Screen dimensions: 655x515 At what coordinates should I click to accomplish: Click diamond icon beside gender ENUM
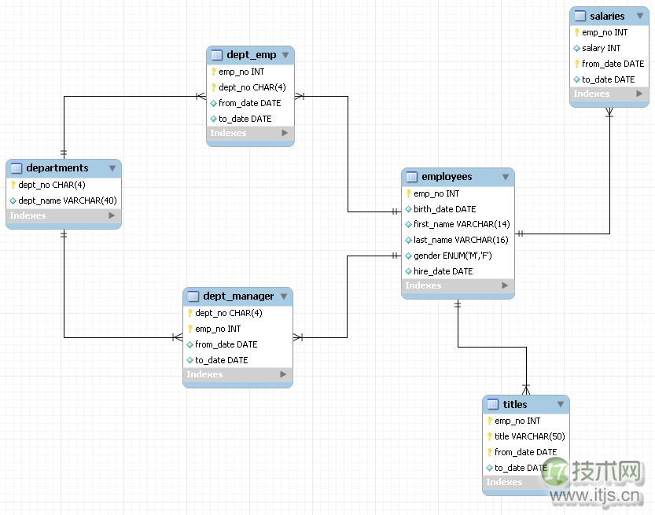coord(409,256)
